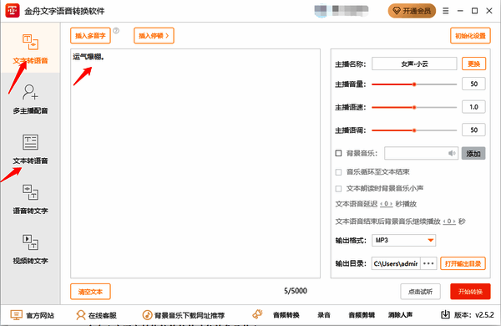
Task: Click the 主播语速 value box showing 1.0
Action: pos(473,107)
